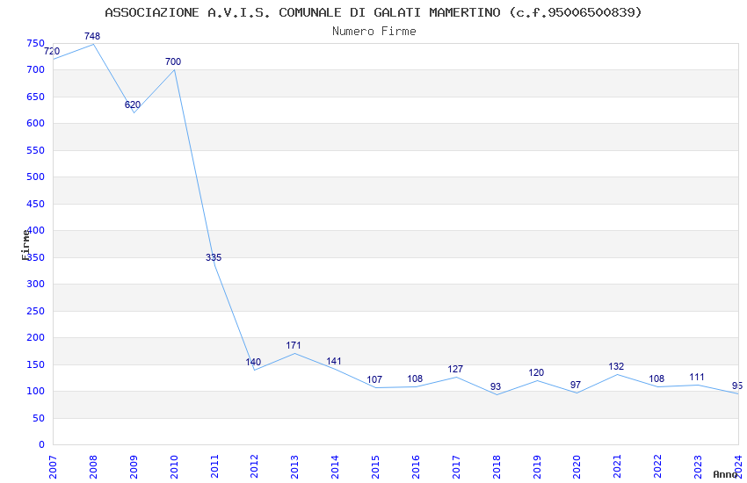Click the 2007 year axis label
Viewport: 747px width, 483px height.
[x=53, y=466]
